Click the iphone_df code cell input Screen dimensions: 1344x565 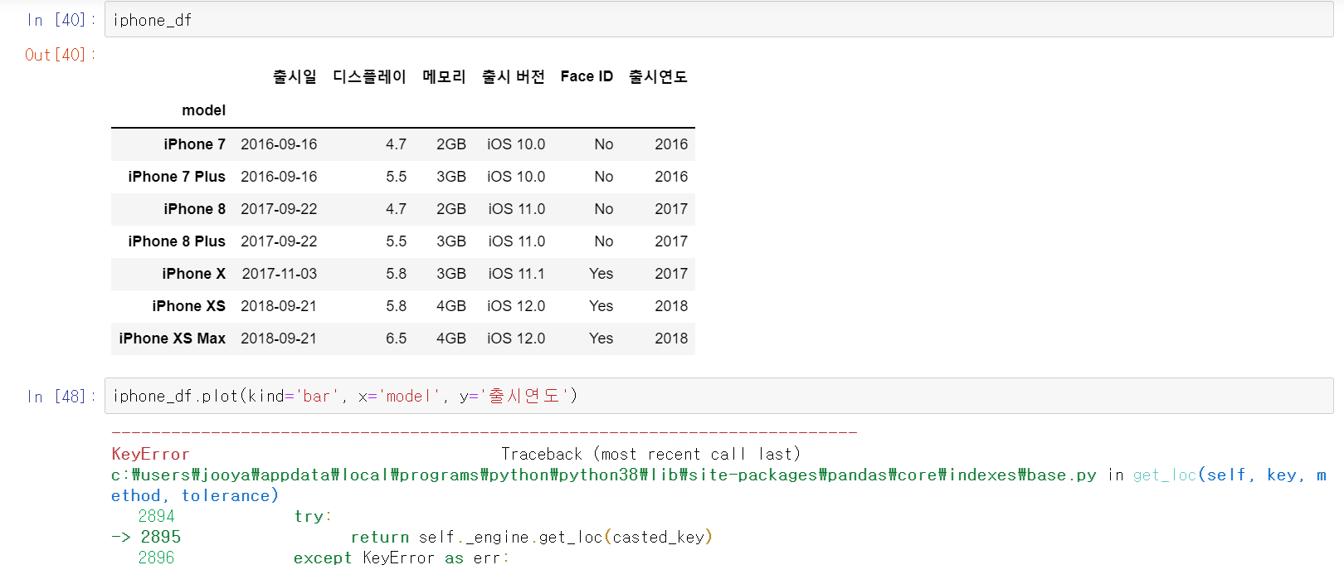pyautogui.click(x=718, y=20)
